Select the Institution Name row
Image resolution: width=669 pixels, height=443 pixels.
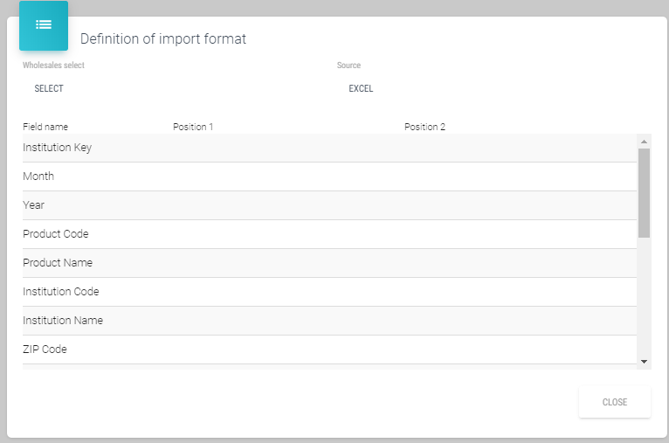pyautogui.click(x=63, y=321)
